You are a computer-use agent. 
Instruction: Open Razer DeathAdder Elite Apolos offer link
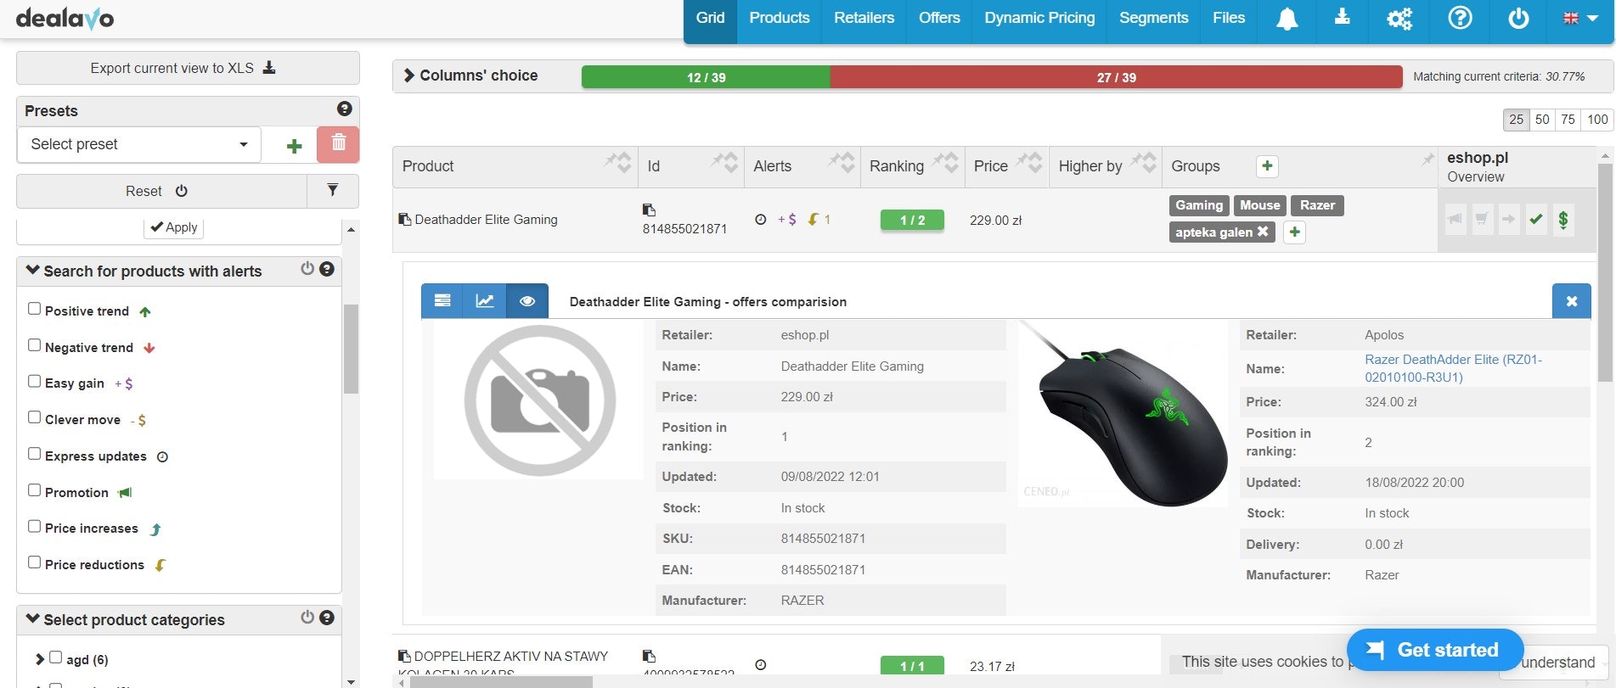[x=1453, y=368]
